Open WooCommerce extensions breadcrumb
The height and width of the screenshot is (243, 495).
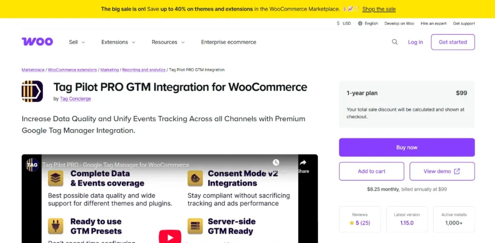[x=73, y=70]
